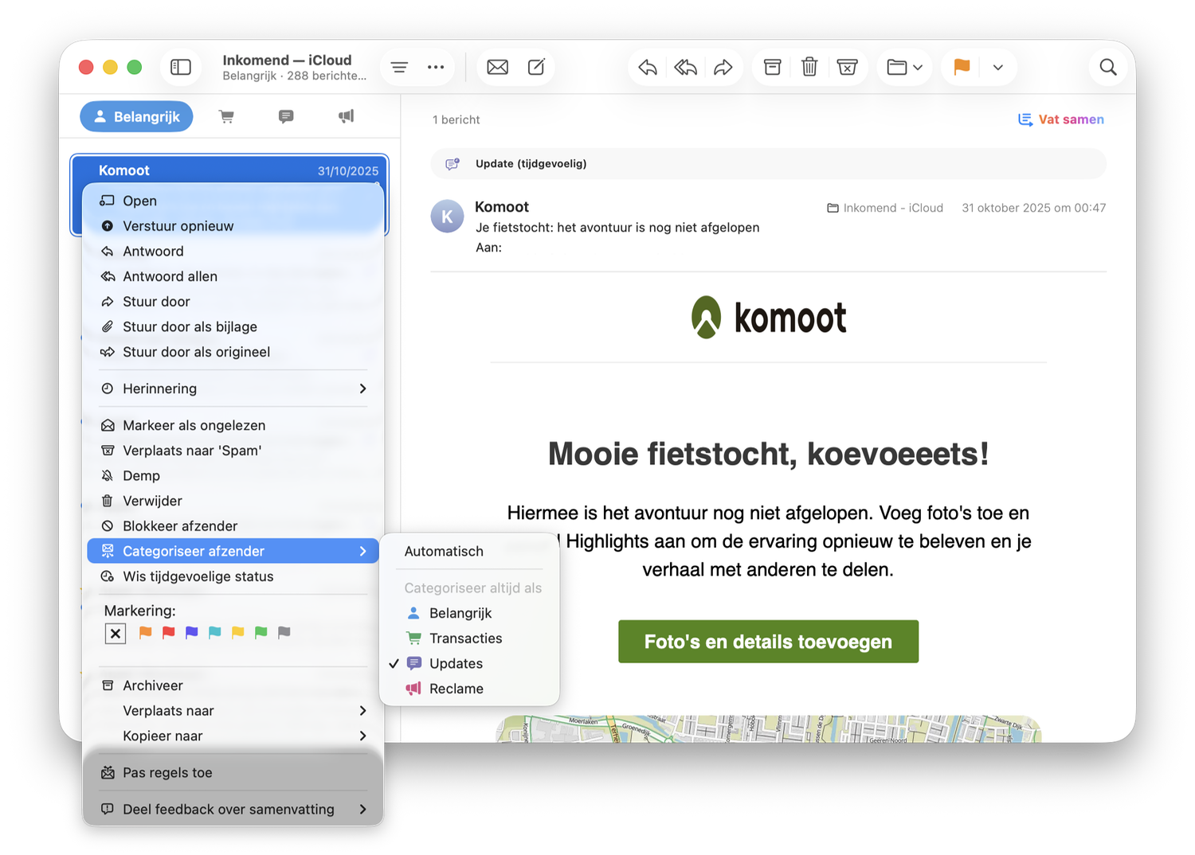This screenshot has height=855, width=1195.
Task: Click the trash delete icon in toolbar
Action: [x=809, y=68]
